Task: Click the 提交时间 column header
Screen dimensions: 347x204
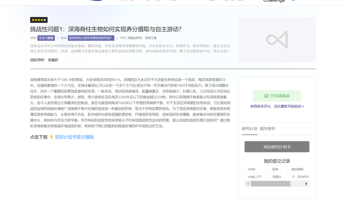Action: pyautogui.click(x=298, y=169)
